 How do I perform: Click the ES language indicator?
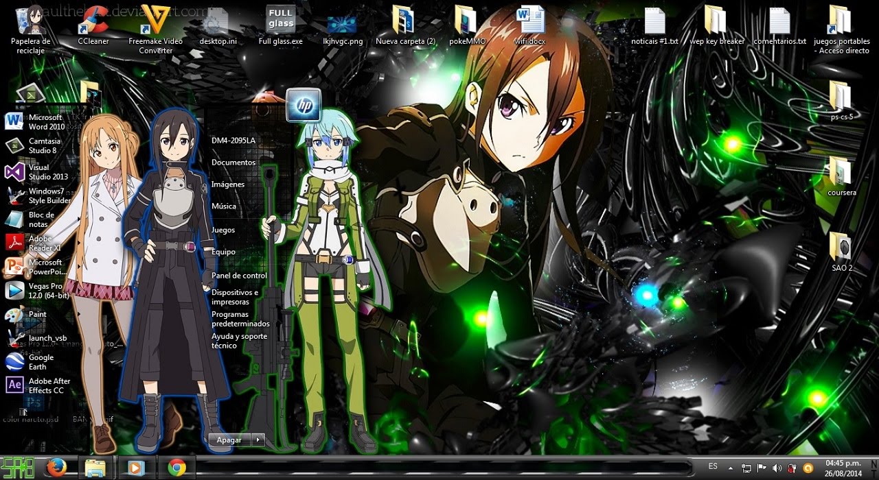713,466
